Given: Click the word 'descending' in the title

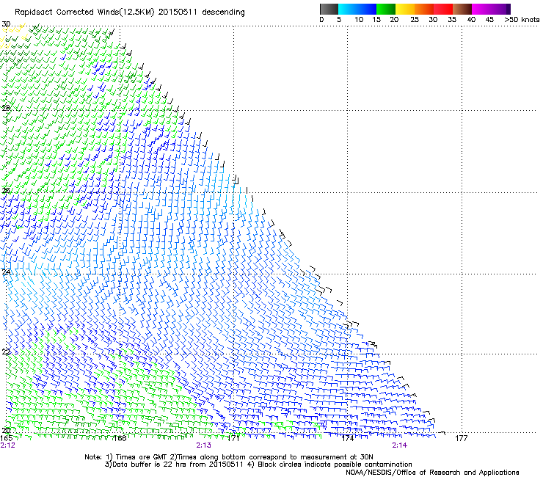Looking at the screenshot, I should tap(223, 12).
